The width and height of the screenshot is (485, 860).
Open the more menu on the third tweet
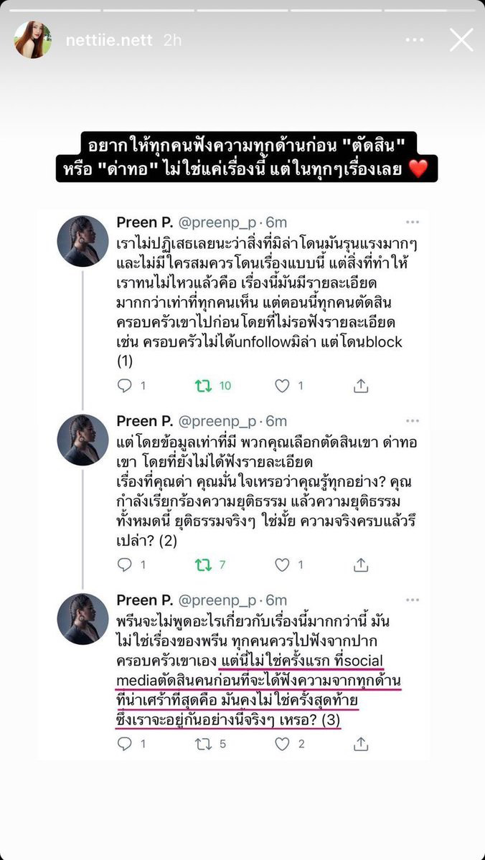(x=413, y=600)
